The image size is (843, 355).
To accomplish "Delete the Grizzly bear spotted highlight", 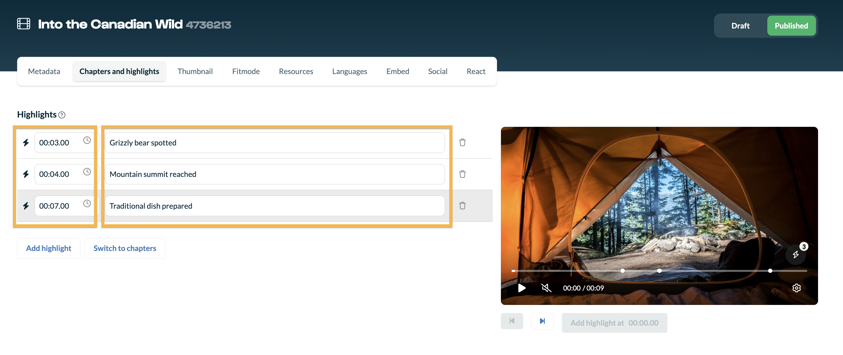I will 462,142.
